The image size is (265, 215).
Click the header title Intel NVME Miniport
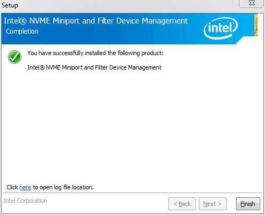coord(95,21)
